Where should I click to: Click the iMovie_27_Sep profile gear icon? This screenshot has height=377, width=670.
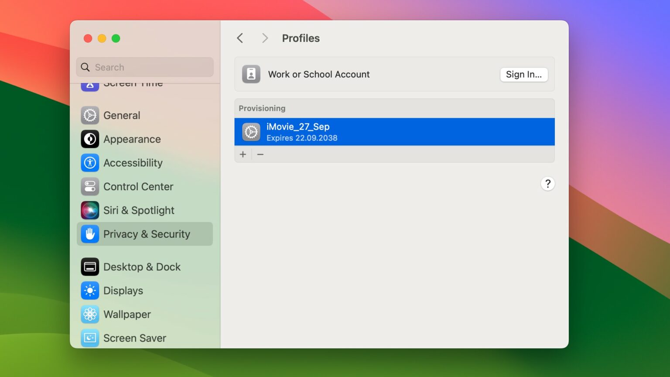(251, 132)
